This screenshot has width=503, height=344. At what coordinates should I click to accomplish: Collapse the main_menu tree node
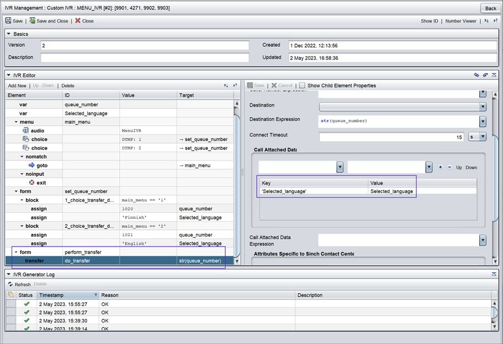pyautogui.click(x=17, y=122)
